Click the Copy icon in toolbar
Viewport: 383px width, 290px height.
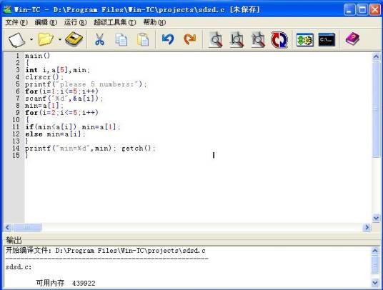pyautogui.click(x=121, y=40)
